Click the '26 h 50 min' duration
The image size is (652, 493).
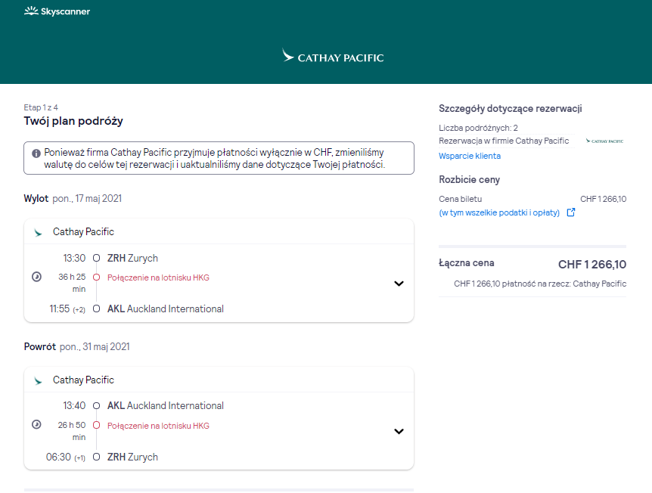click(72, 431)
